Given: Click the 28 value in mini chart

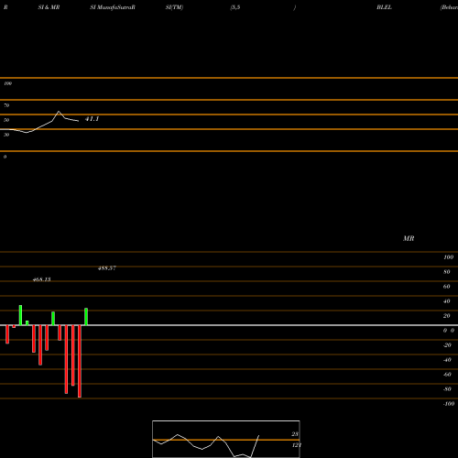Looking at the screenshot, I should coord(295,434).
